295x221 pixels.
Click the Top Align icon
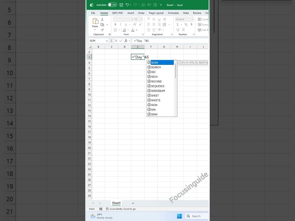tap(148, 19)
